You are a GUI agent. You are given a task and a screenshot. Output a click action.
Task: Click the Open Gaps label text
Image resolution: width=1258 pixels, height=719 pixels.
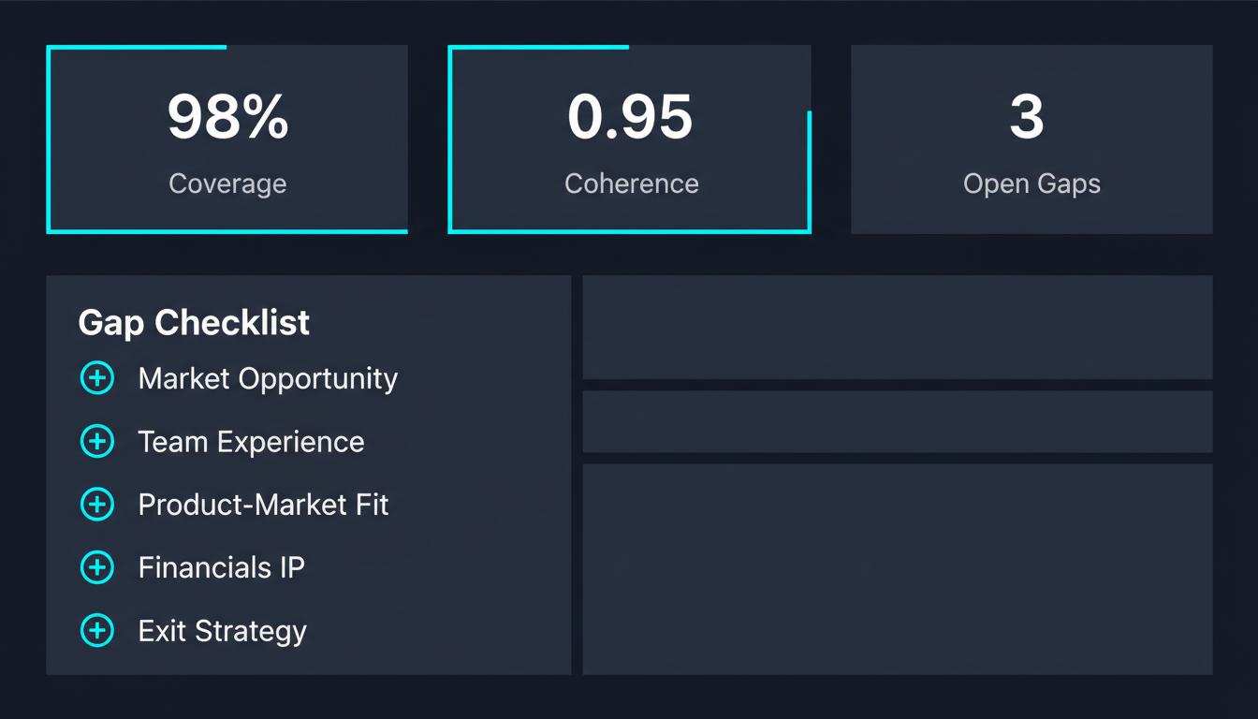[1031, 183]
